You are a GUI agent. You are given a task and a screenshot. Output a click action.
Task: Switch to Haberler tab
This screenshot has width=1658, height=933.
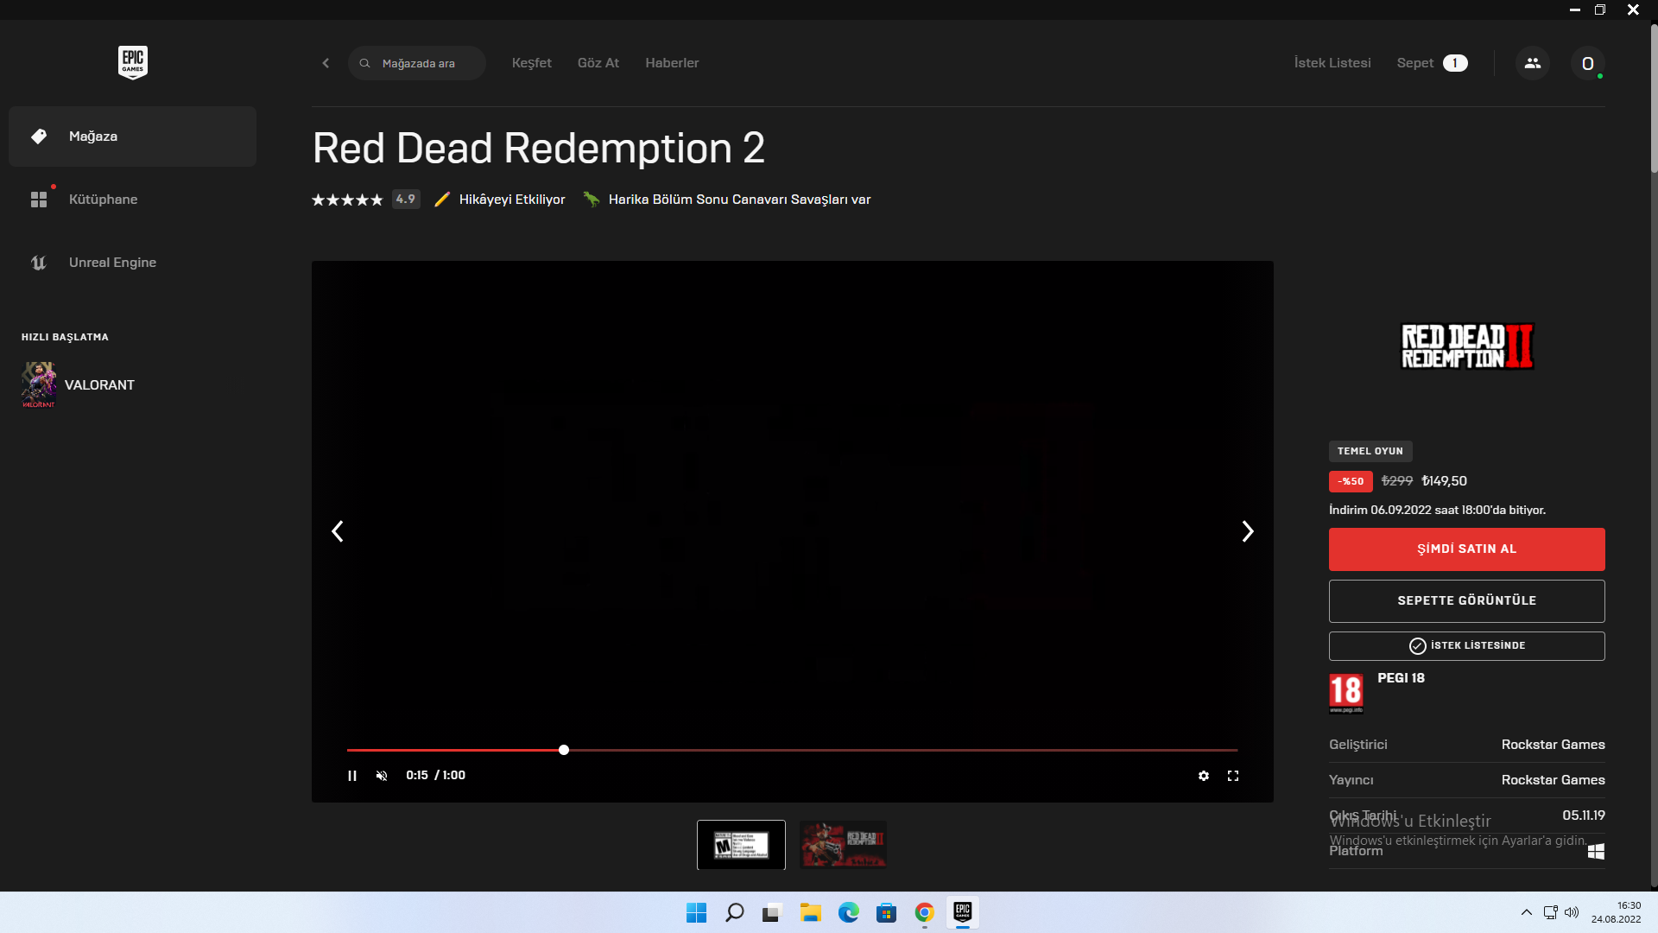click(672, 63)
